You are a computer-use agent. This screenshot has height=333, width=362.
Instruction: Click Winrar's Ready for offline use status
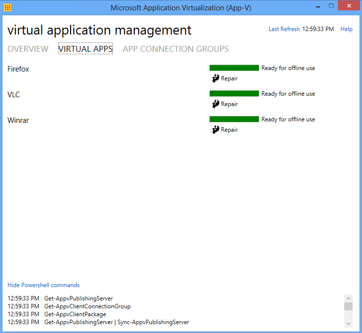288,119
